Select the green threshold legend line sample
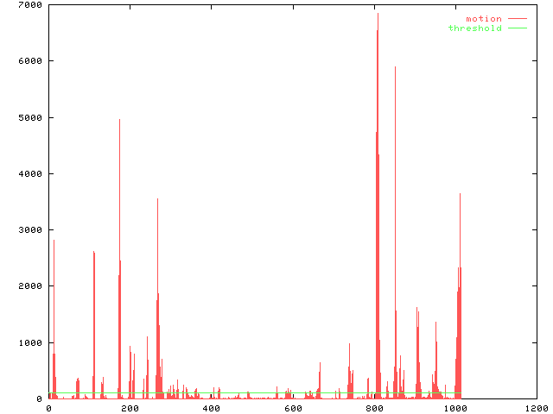Viewport: 553px width, 414px height. (x=517, y=28)
